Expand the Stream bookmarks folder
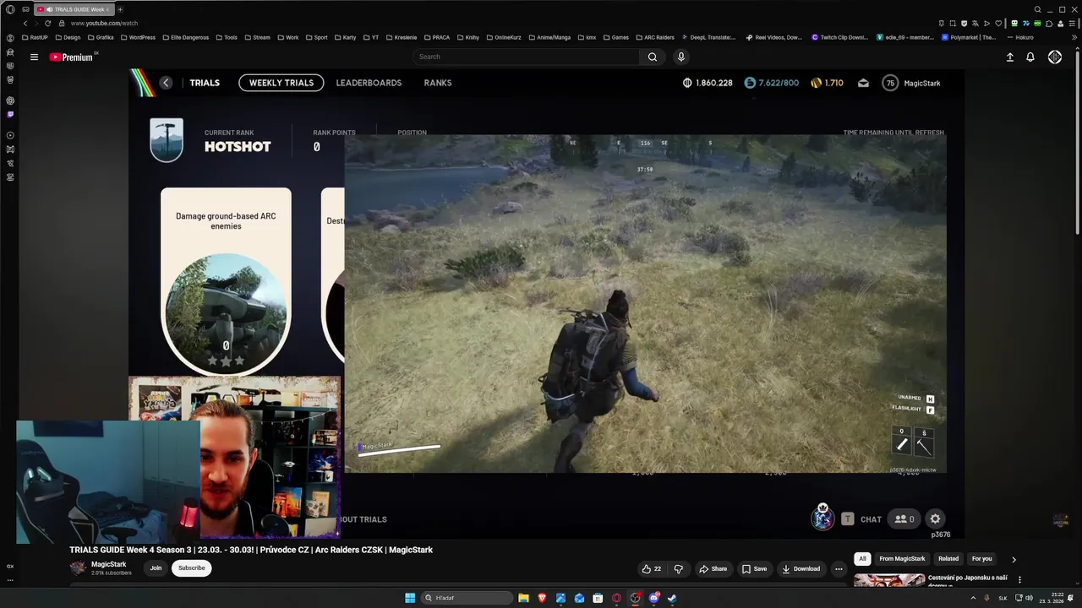The width and height of the screenshot is (1082, 608). pyautogui.click(x=257, y=37)
